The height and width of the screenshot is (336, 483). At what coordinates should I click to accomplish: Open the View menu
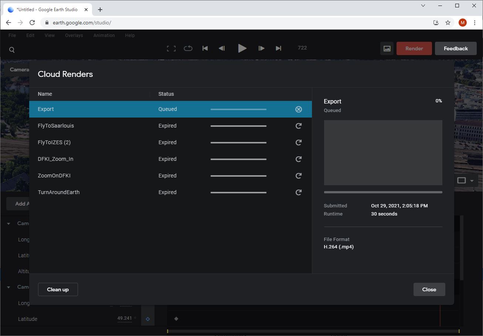50,35
